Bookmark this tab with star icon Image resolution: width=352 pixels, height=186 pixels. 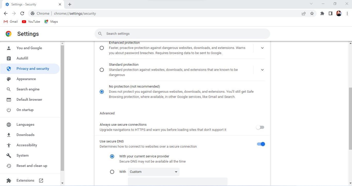312,13
